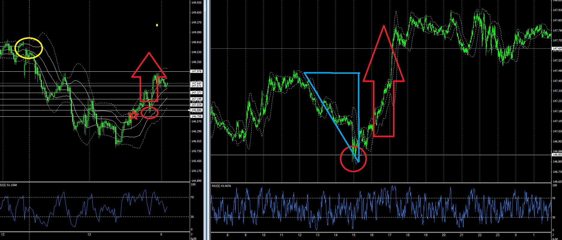Click the 147.180 price label, right chart
562x240 pixels.
557,111
